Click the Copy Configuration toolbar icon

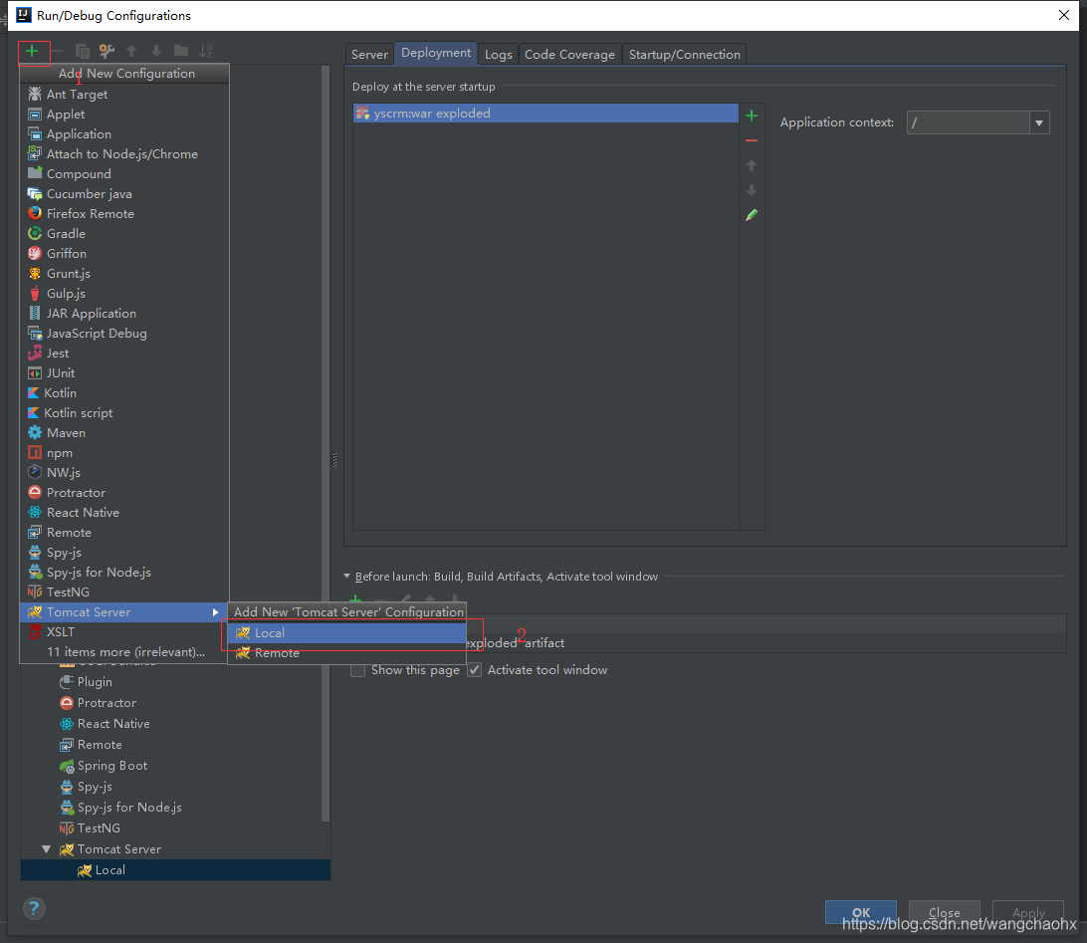pos(82,51)
